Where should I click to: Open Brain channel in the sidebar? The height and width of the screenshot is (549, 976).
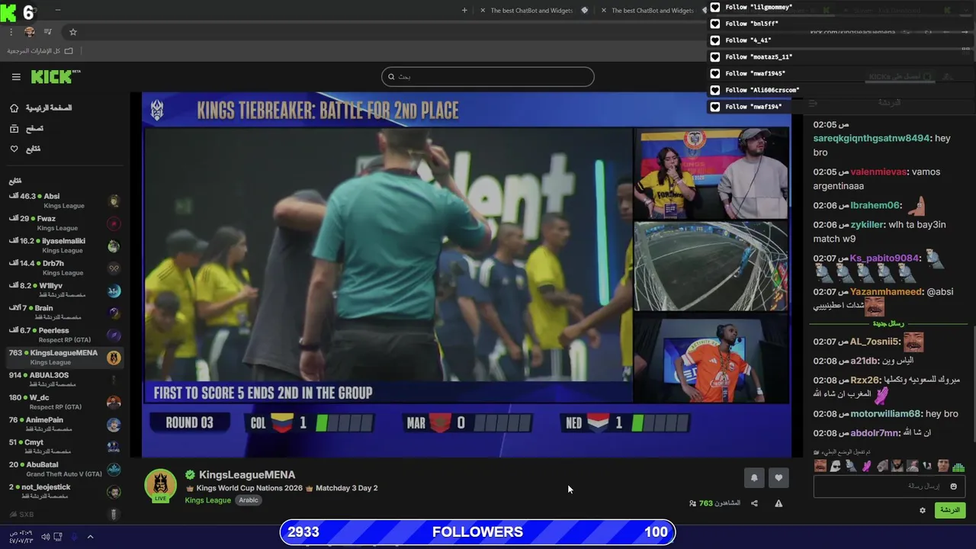[x=65, y=313]
